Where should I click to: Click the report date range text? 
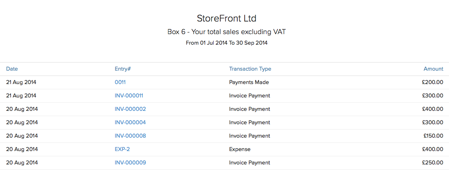pyautogui.click(x=226, y=43)
